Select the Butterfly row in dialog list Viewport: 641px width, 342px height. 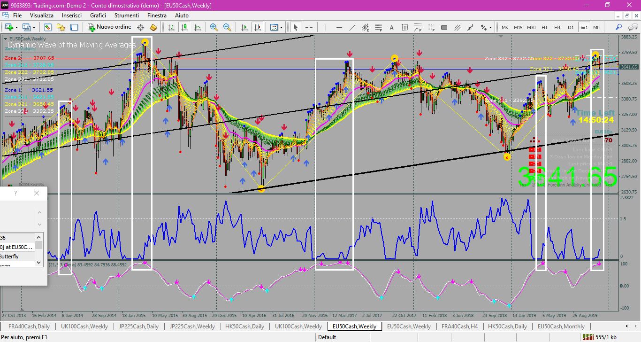17,256
